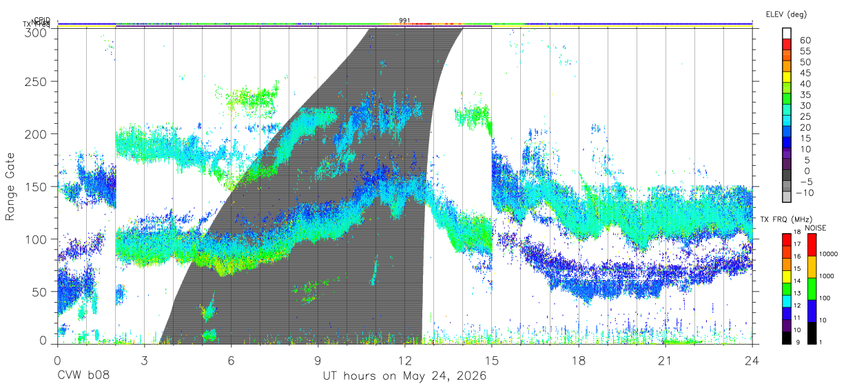Click the "1" label on the NOISE colorbar
This screenshot has width=846, height=390.
[821, 342]
